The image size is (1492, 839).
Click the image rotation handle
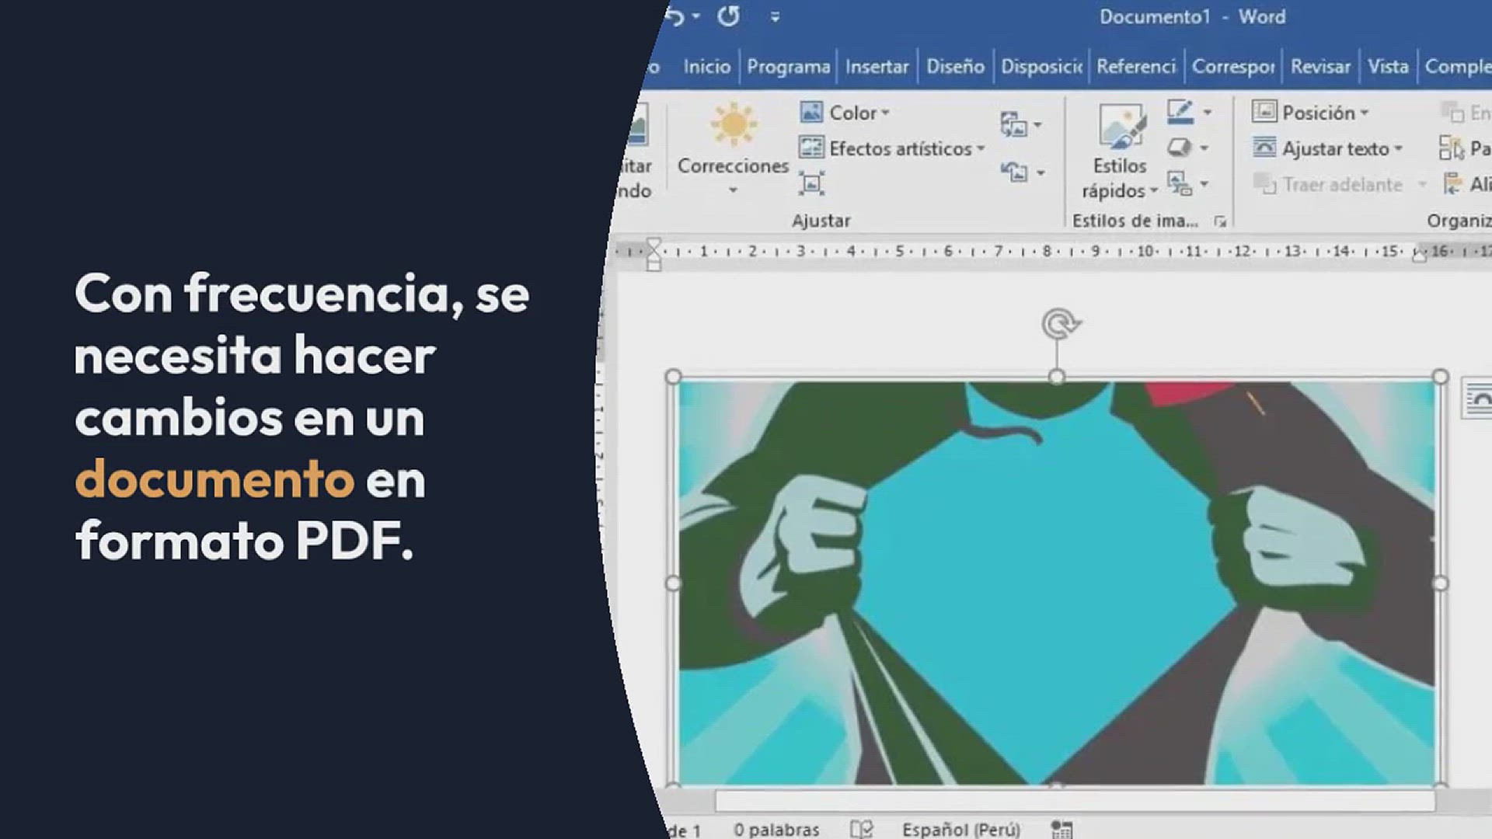tap(1058, 323)
